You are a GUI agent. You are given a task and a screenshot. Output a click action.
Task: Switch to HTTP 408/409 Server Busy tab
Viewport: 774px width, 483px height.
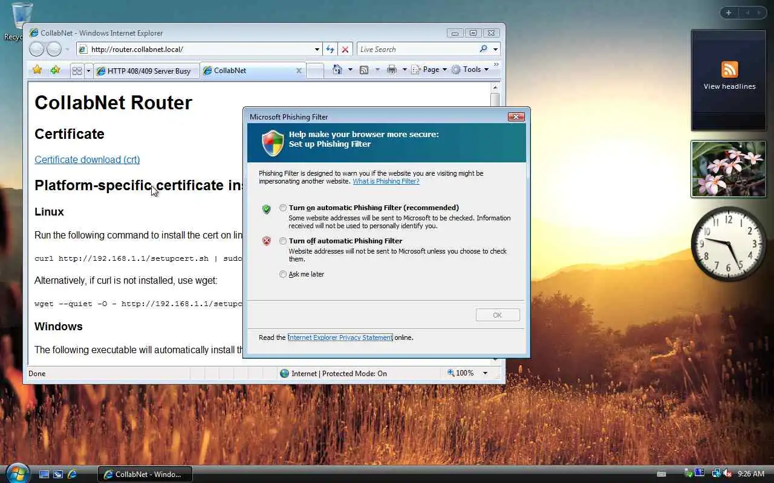(x=146, y=71)
